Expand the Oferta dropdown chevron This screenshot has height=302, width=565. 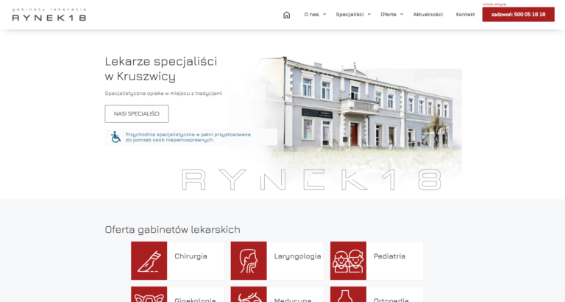click(402, 15)
